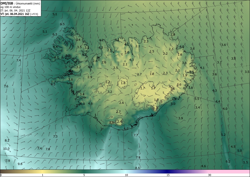
Task: Click the 9.6 value on the map
Action: (x=20, y=164)
